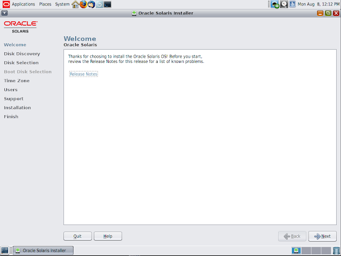Launch Thunderbird mail from the top panel
Image resolution: width=341 pixels, height=256 pixels.
click(x=91, y=4)
